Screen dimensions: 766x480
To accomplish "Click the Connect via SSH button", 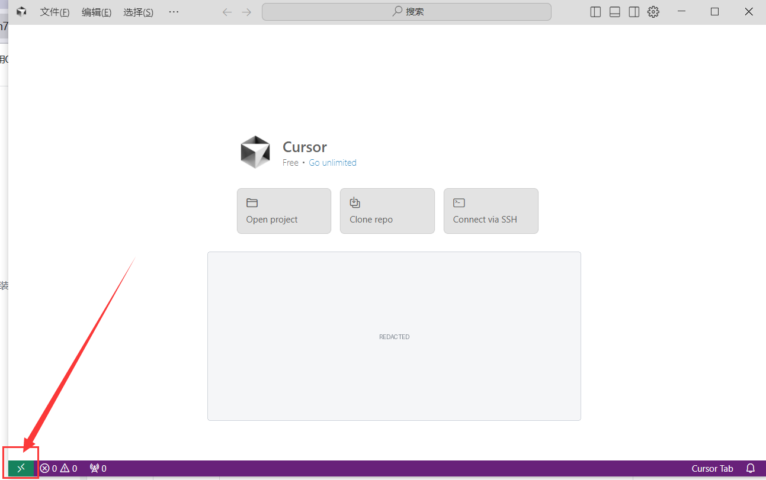I will click(491, 211).
